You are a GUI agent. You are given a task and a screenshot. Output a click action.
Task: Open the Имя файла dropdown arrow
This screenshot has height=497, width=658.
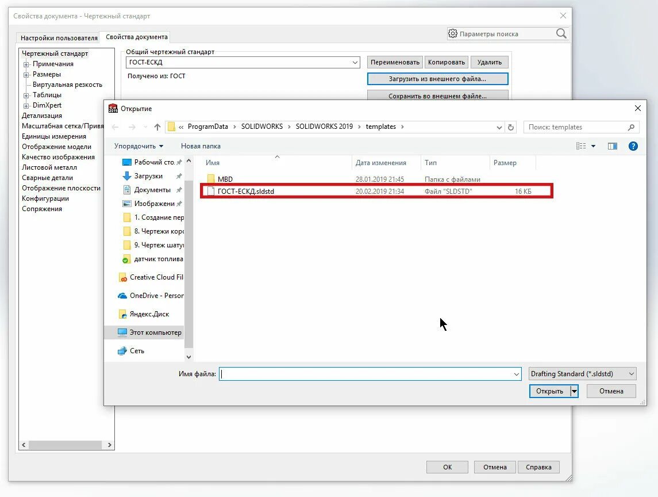pos(516,374)
